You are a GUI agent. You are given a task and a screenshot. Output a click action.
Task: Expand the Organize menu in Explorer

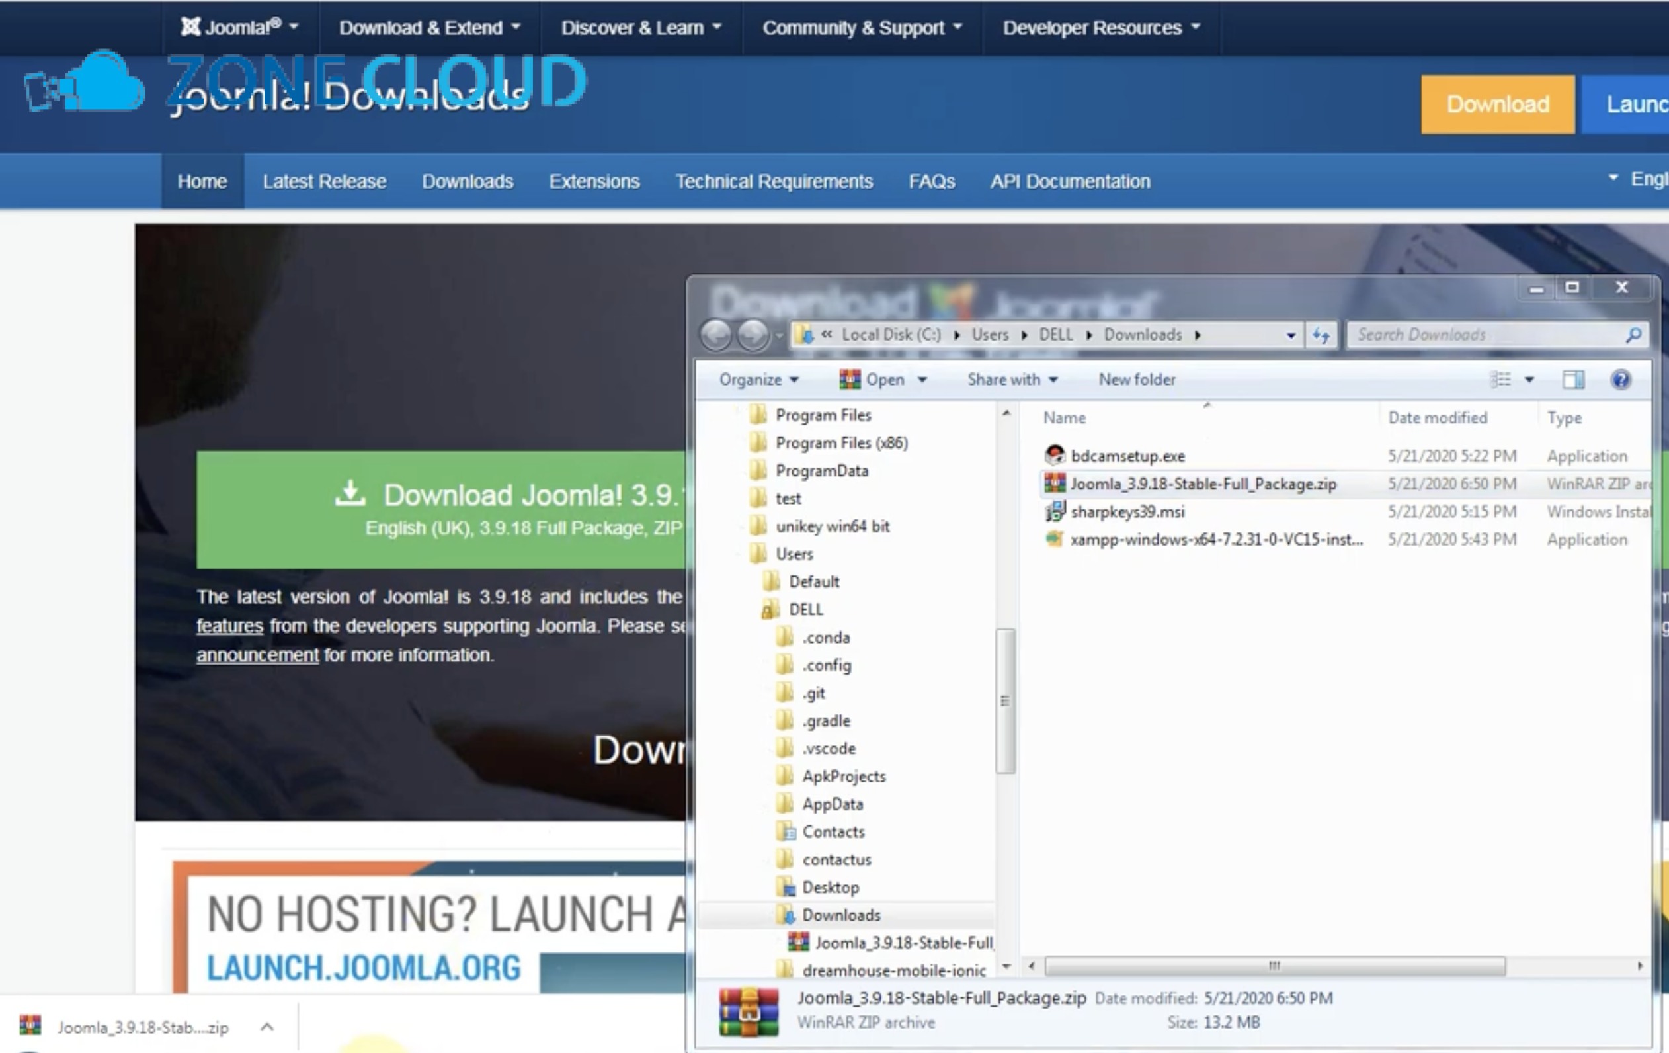click(759, 379)
